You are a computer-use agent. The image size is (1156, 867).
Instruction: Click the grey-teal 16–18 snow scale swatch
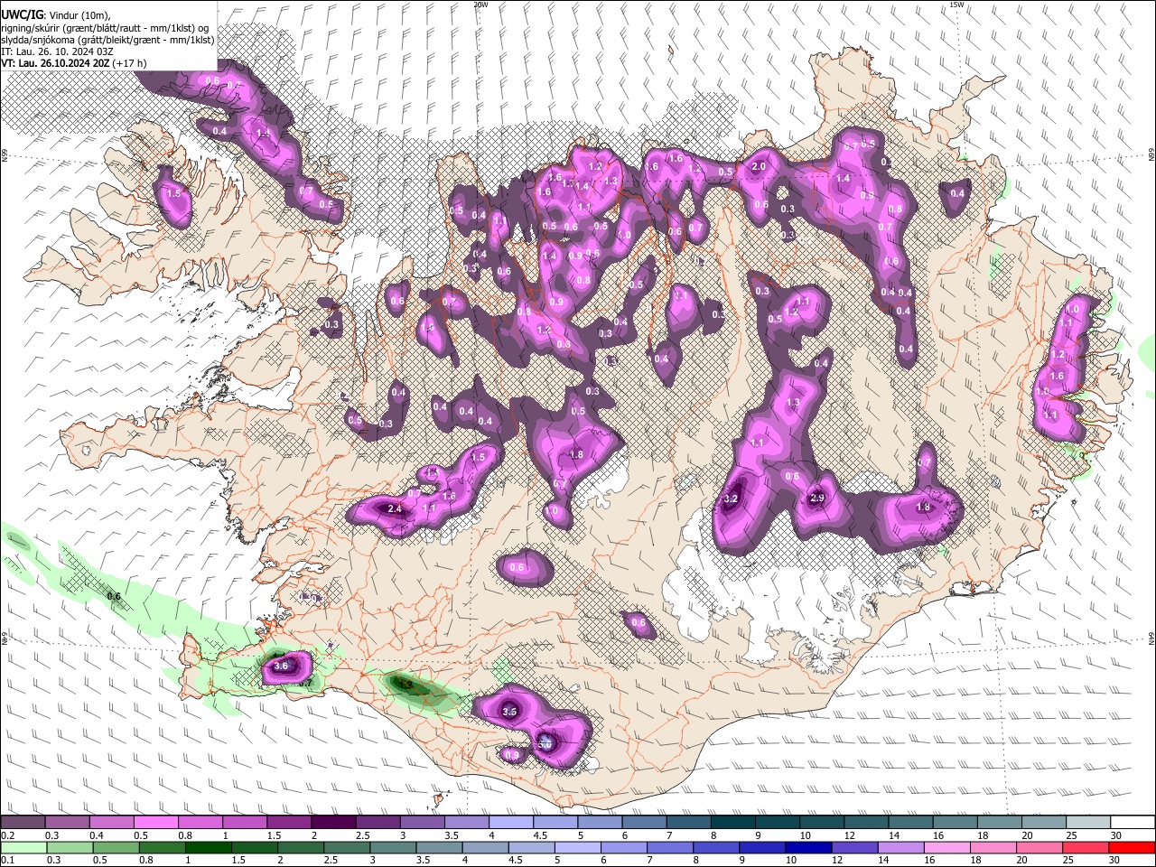click(x=956, y=822)
